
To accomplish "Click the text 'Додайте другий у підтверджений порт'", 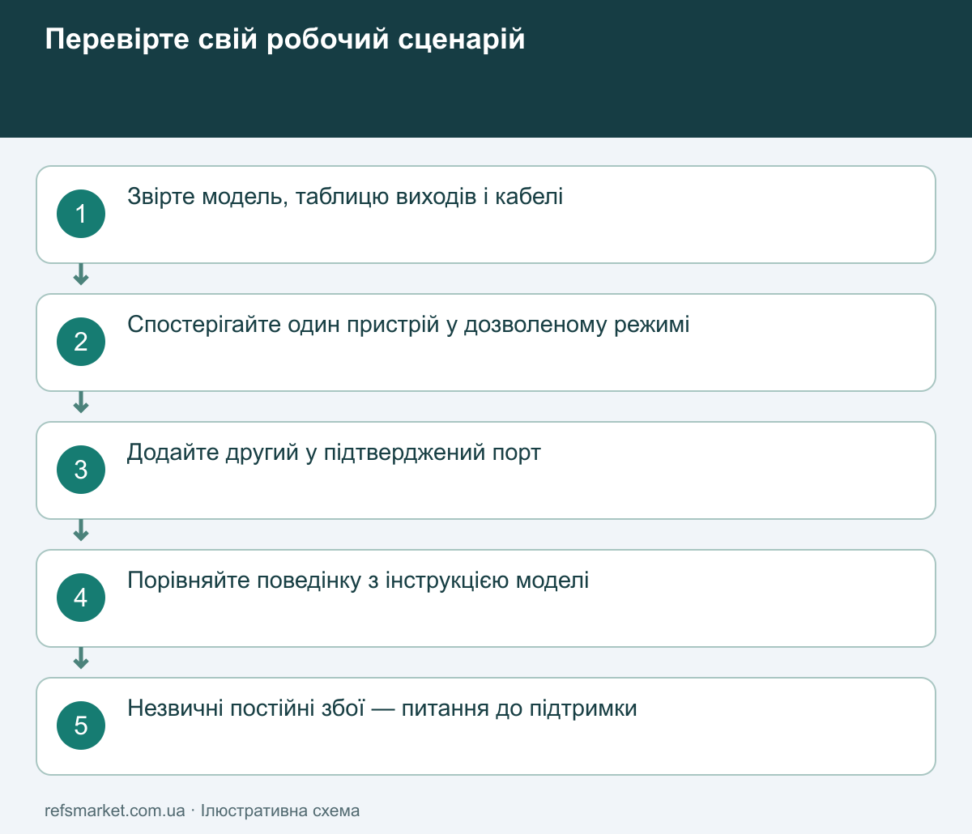I will 334,453.
